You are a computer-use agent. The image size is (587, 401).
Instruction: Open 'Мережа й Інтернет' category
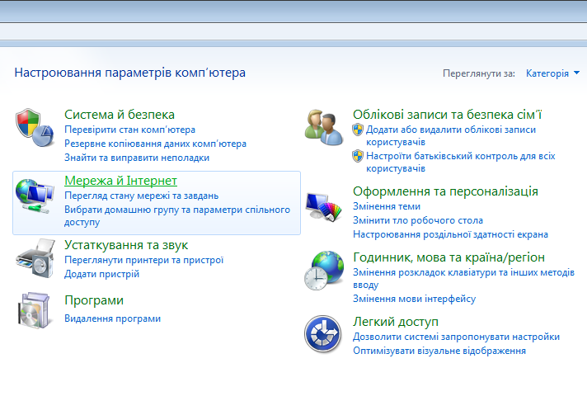120,181
